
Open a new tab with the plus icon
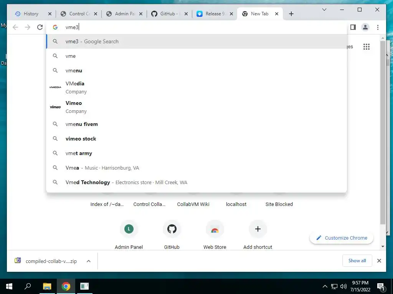(291, 14)
